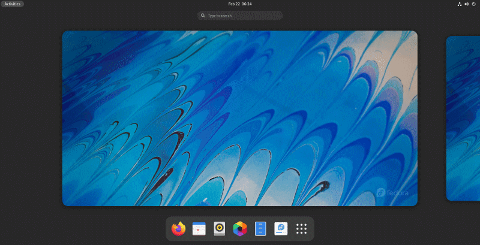Launch Fedora Software from the dash

(281, 229)
